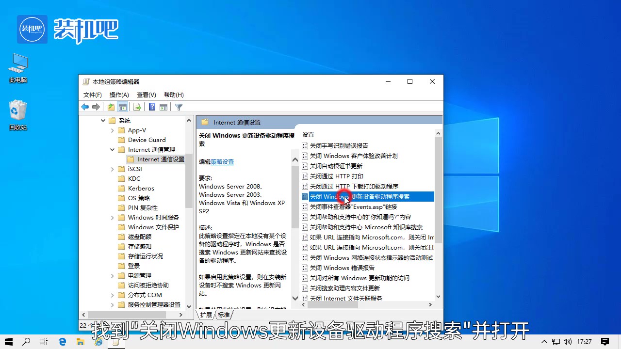This screenshot has height=349, width=621.
Task: Click the Filter toolbar icon
Action: (179, 107)
